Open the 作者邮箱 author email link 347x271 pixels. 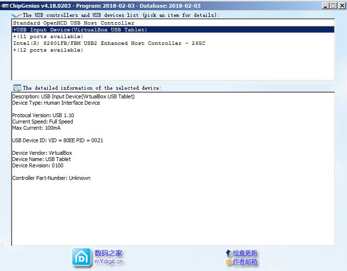245,262
